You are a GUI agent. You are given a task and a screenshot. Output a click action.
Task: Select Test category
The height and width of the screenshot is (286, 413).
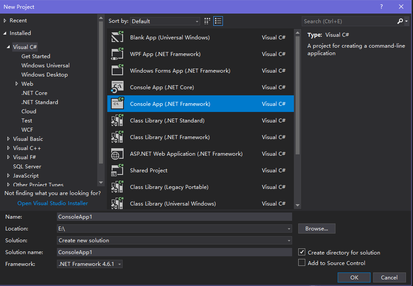(27, 121)
